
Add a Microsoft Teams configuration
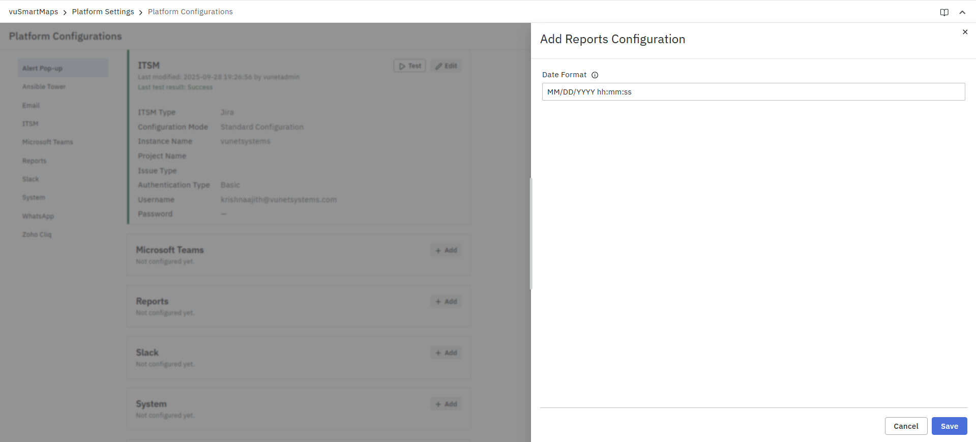[x=446, y=250]
